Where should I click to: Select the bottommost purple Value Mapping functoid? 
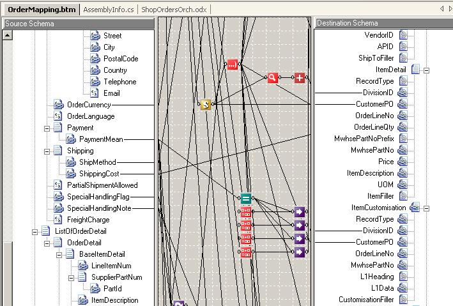(300, 252)
